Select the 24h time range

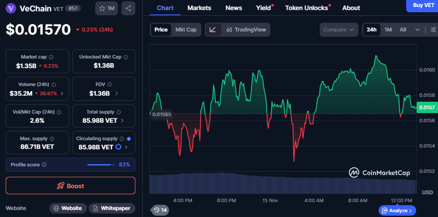tap(372, 30)
